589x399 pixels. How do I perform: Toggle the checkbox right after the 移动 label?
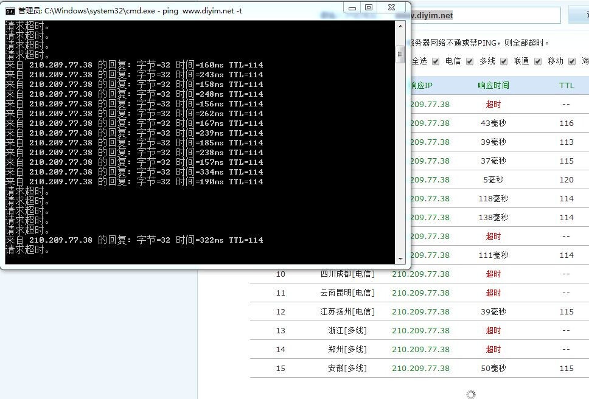[x=572, y=61]
